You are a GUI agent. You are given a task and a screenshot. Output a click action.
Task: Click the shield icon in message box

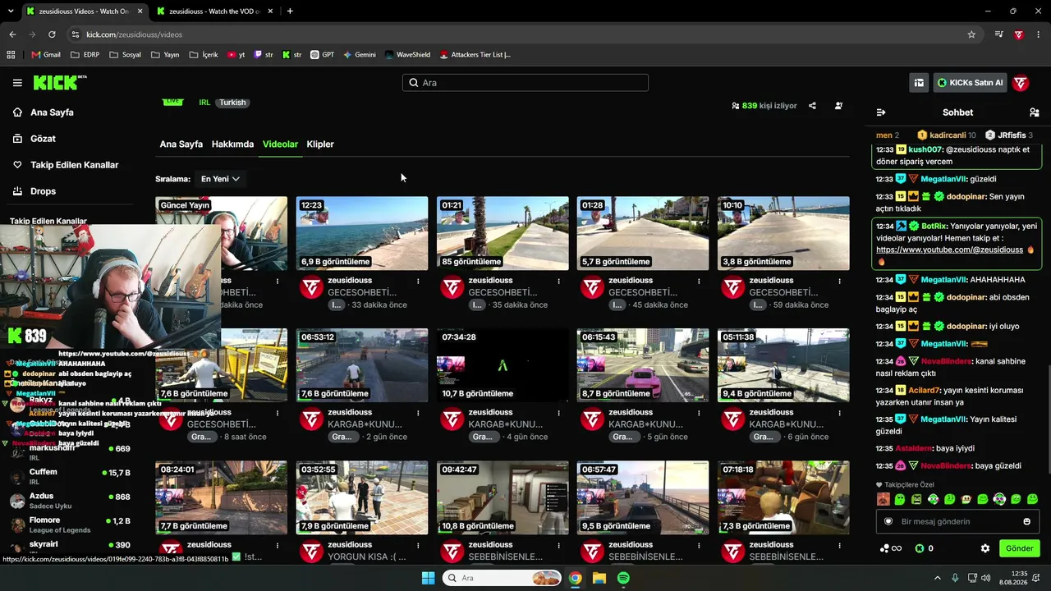point(888,521)
